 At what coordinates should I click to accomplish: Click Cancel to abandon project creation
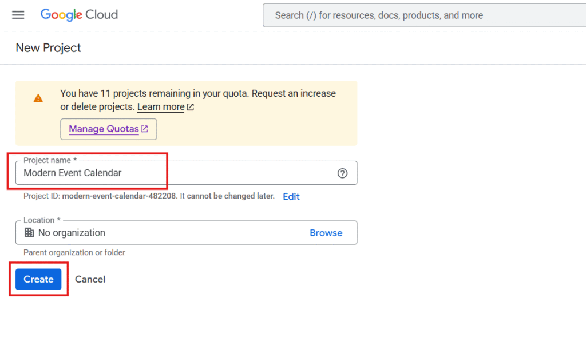(90, 279)
